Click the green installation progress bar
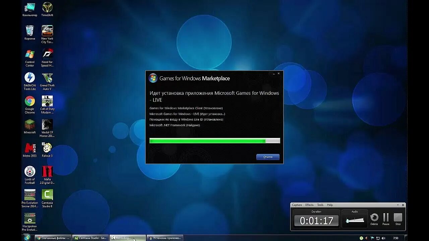429x241 pixels. coord(214,141)
